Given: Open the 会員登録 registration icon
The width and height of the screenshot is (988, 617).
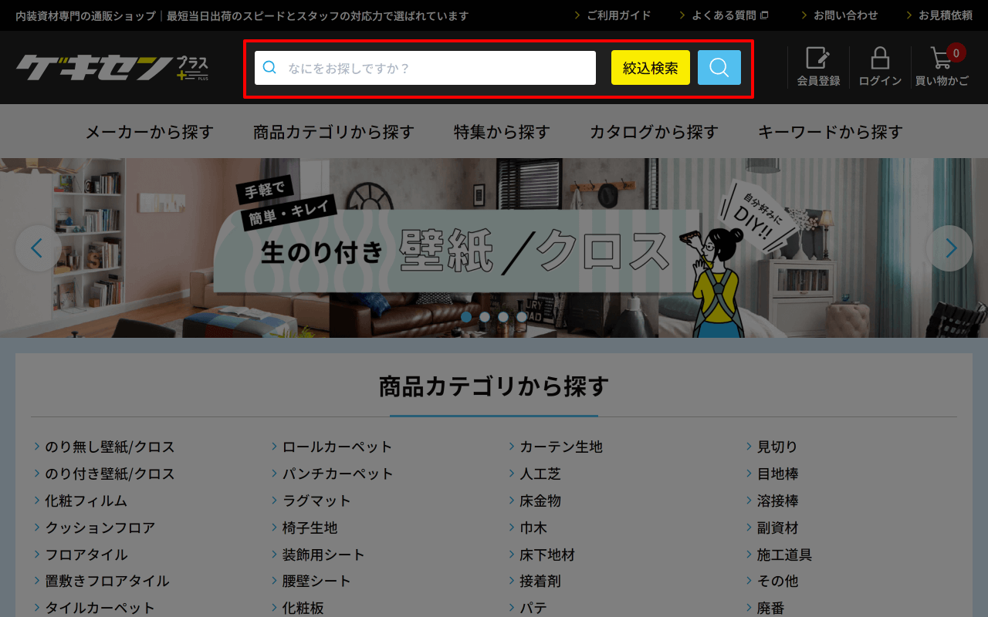Looking at the screenshot, I should click(x=818, y=67).
